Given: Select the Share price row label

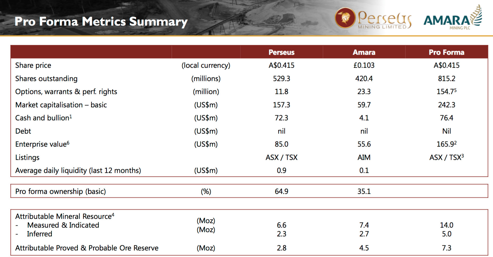Looking at the screenshot, I should (33, 65).
